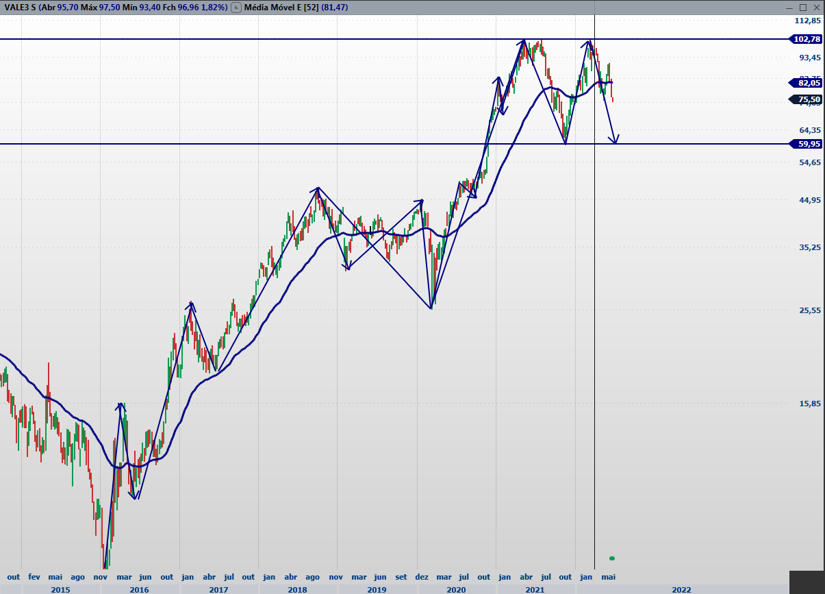Close the VALE3 chart window

click(817, 7)
